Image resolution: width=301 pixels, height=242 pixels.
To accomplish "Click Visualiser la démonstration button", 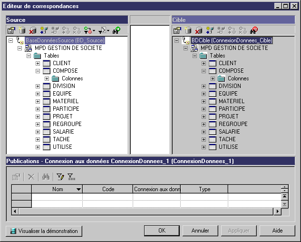I will click(x=44, y=231).
